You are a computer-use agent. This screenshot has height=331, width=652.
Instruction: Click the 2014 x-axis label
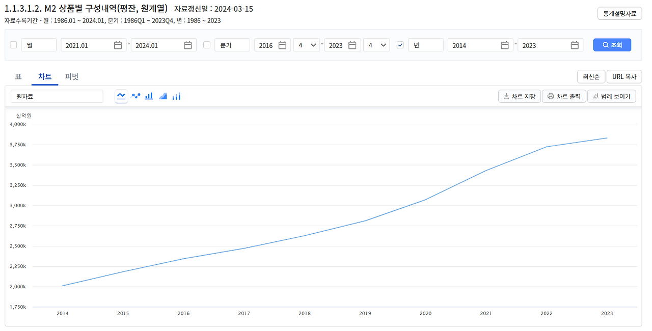tap(63, 314)
